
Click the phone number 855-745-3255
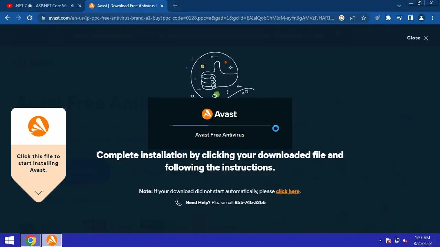250,202
